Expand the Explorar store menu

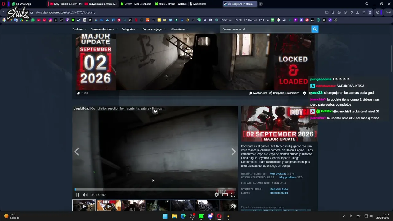click(x=79, y=29)
